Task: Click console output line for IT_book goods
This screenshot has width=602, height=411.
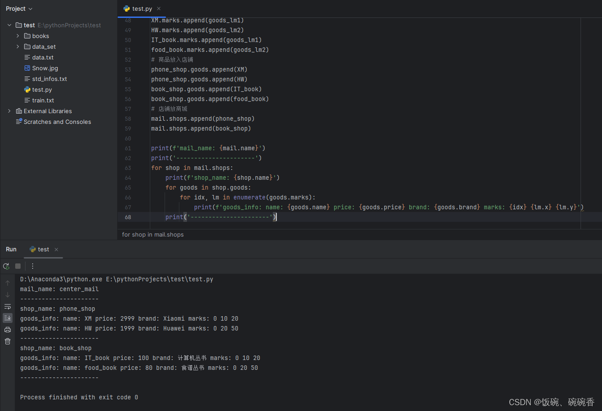Action: pos(140,358)
